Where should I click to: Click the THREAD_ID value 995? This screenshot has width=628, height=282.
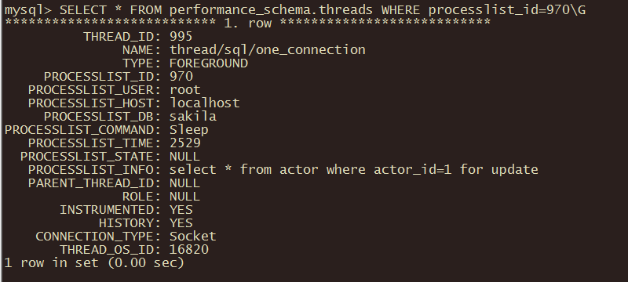coord(181,37)
